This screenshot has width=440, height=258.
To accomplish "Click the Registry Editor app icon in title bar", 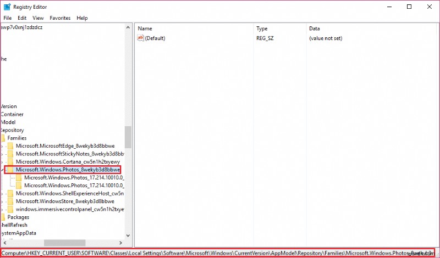I will pyautogui.click(x=7, y=7).
